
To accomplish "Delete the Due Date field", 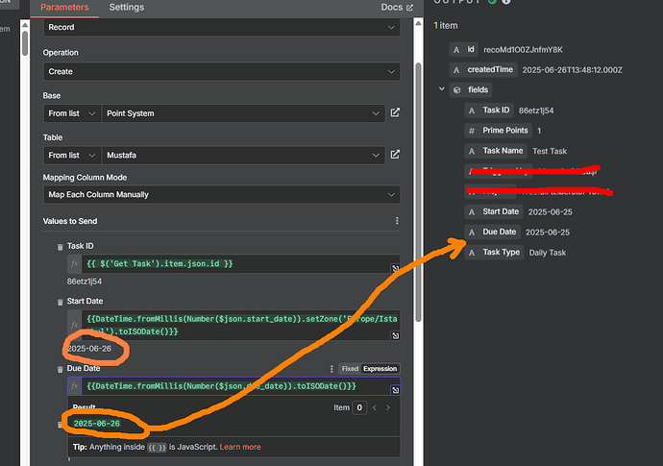I will [60, 369].
